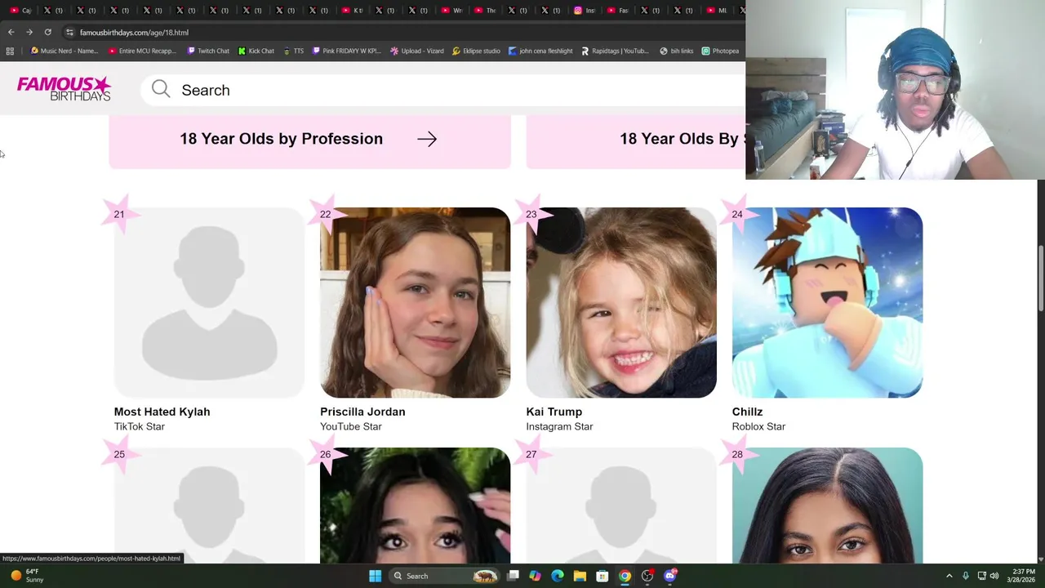The image size is (1045, 588).
Task: Click Priscilla Jordan's photo
Action: [x=415, y=302]
